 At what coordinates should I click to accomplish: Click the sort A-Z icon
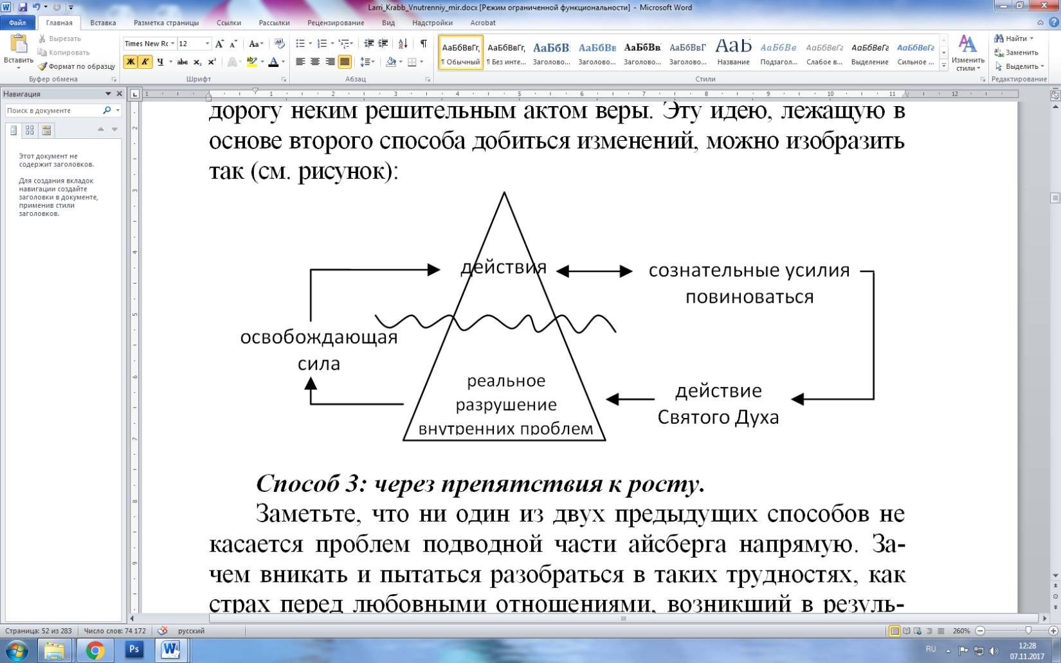click(x=403, y=44)
